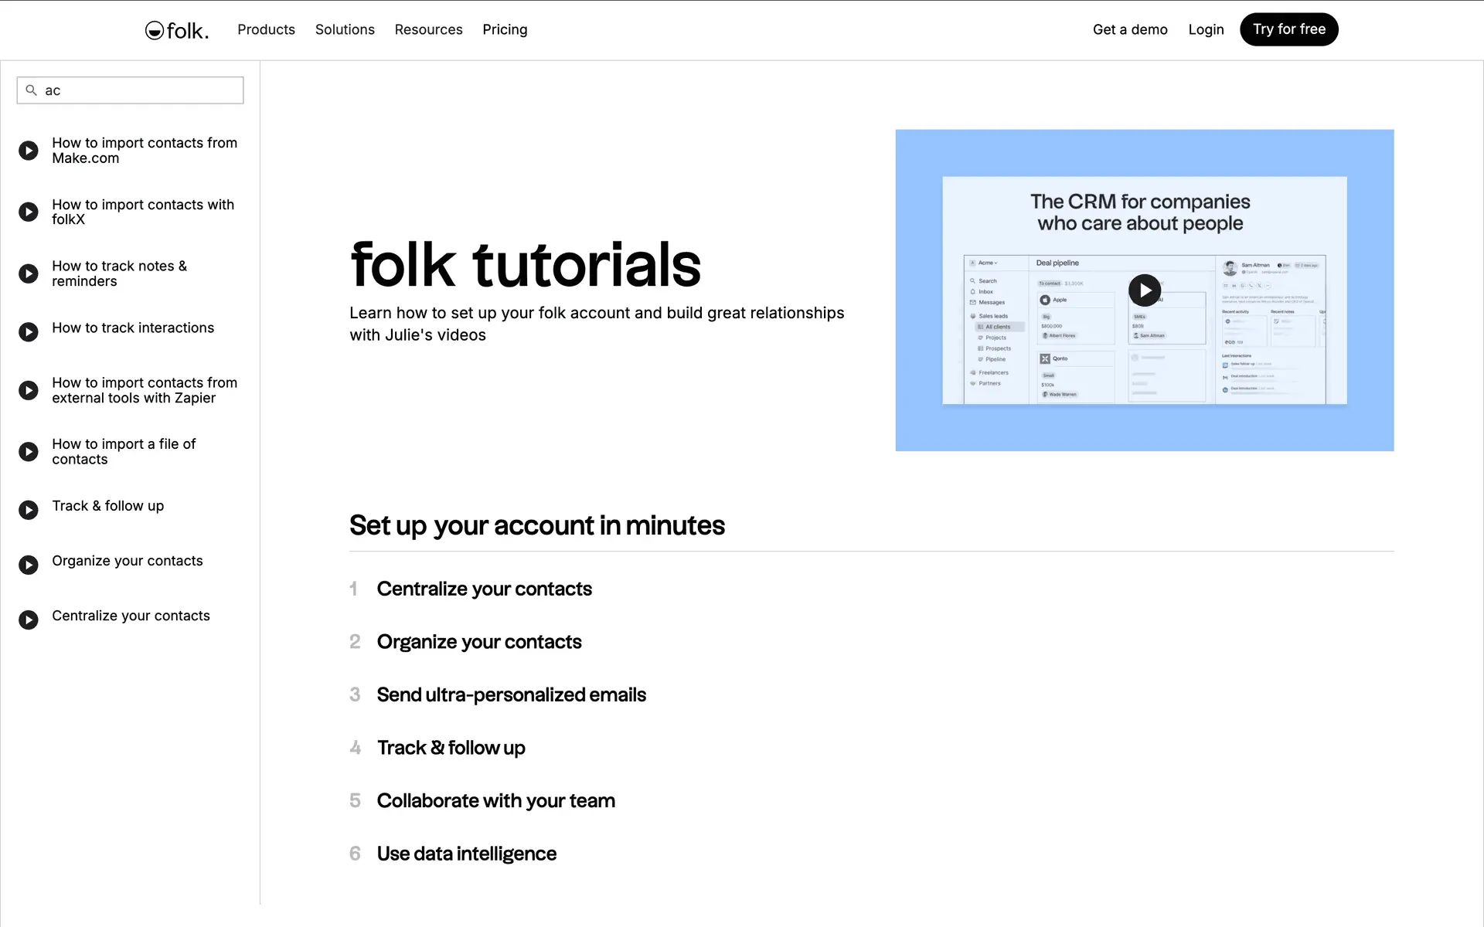The height and width of the screenshot is (927, 1484).
Task: Click play icon for track interactions tutorial
Action: point(29,332)
